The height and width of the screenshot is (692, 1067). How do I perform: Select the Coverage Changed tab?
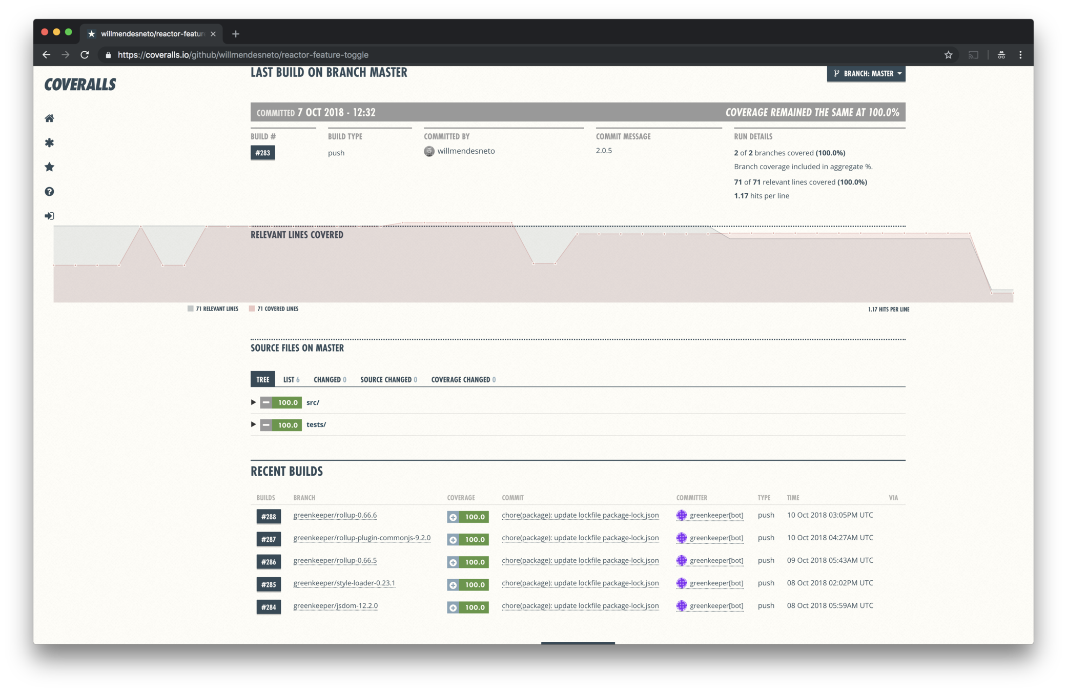(463, 379)
